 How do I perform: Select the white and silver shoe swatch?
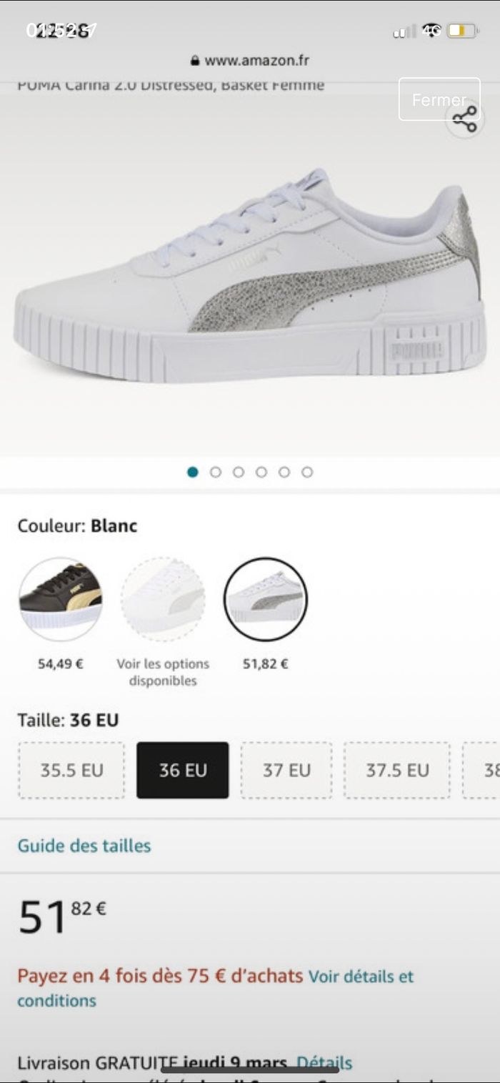click(265, 599)
